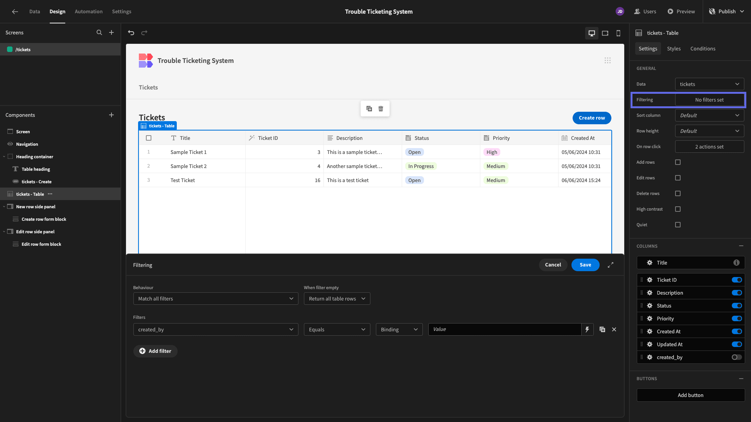Screen dimensions: 751x422
Task: Open the Conditions tab
Action: pos(702,48)
